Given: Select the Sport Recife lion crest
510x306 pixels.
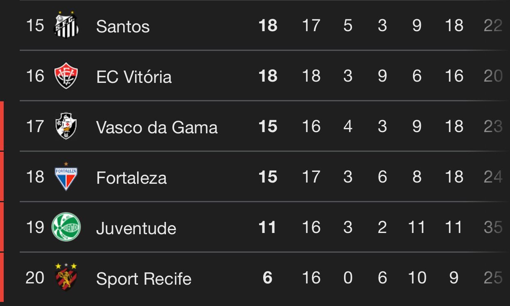Looking at the screenshot, I should click(66, 277).
